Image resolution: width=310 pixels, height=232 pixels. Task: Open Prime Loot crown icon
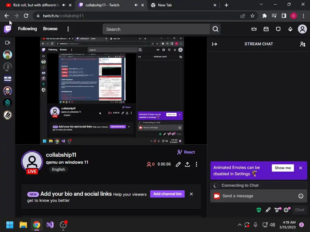click(254, 29)
